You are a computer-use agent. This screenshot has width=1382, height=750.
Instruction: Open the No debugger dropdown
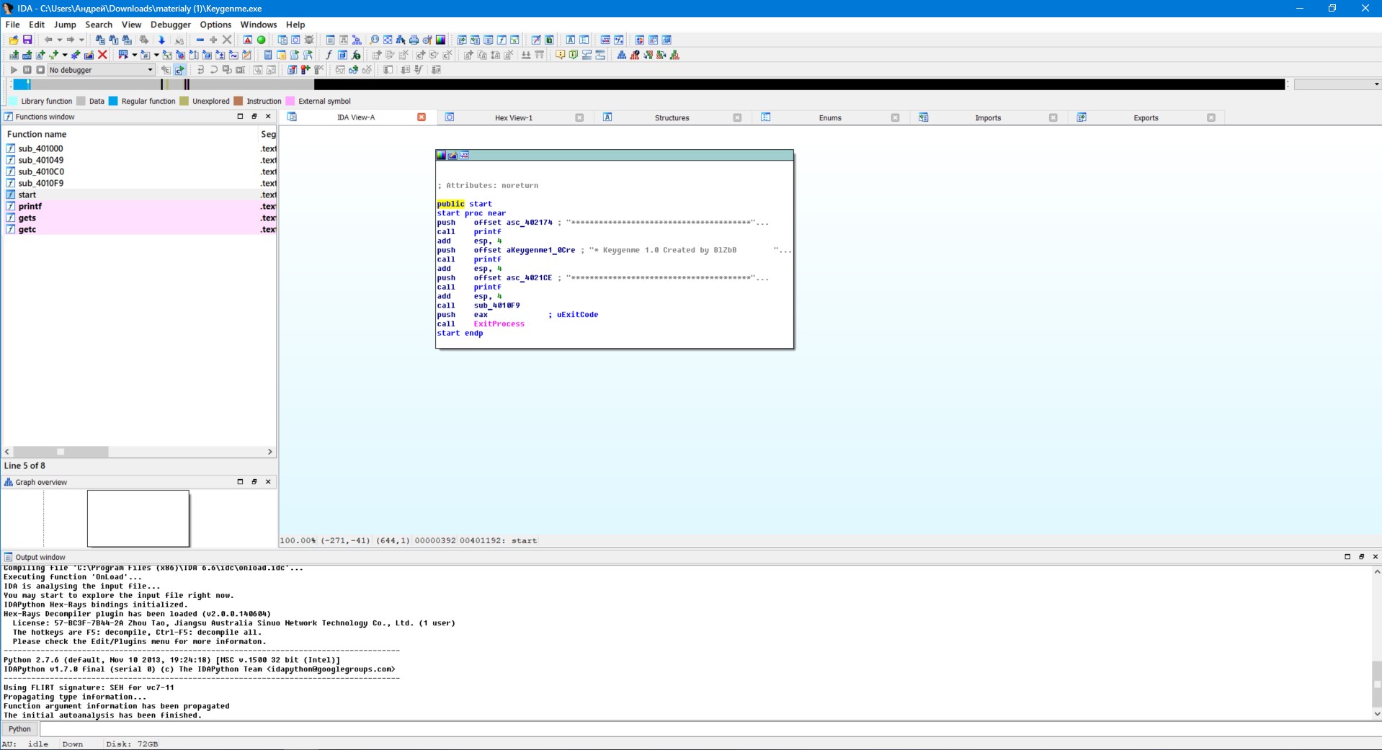pyautogui.click(x=101, y=70)
